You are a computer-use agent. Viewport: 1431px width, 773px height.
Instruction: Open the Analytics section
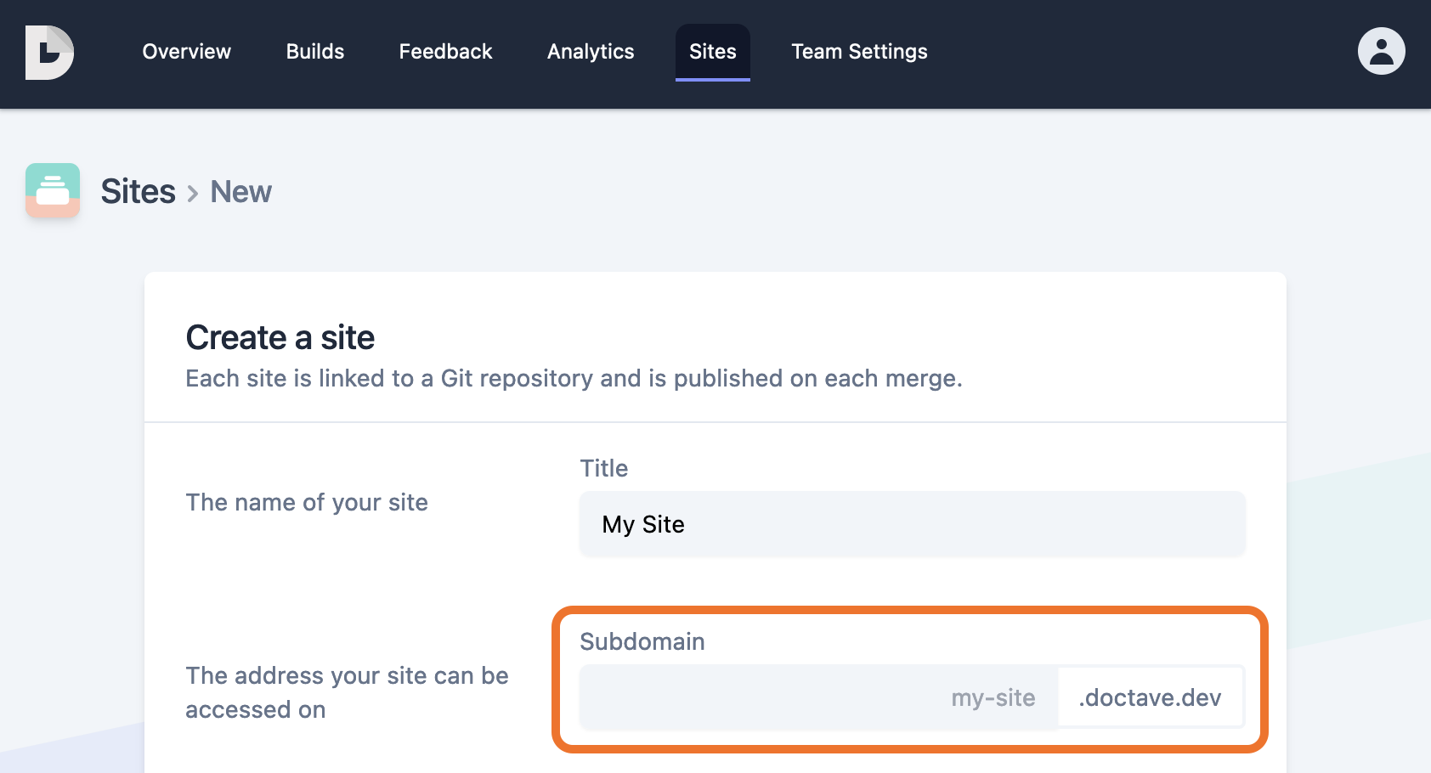click(x=590, y=52)
